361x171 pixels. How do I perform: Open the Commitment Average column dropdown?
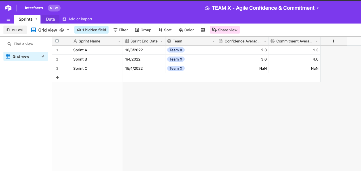pos(317,41)
